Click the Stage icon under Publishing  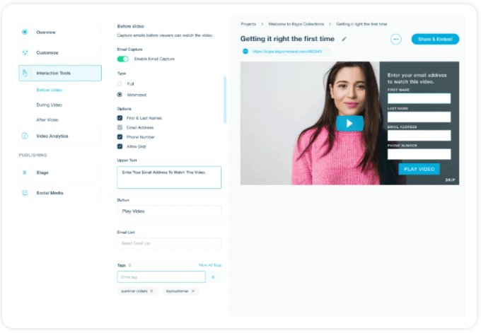coord(25,173)
